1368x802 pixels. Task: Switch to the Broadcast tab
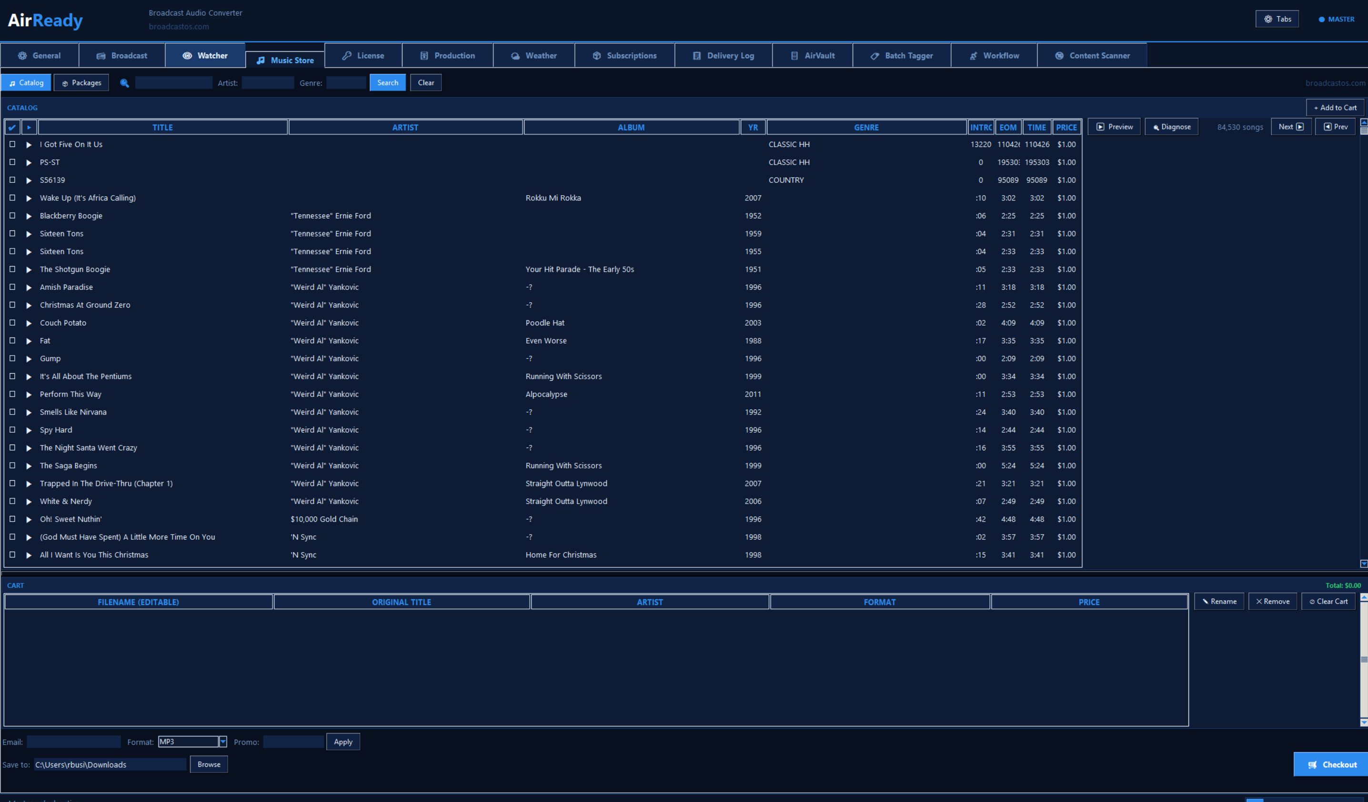[122, 55]
